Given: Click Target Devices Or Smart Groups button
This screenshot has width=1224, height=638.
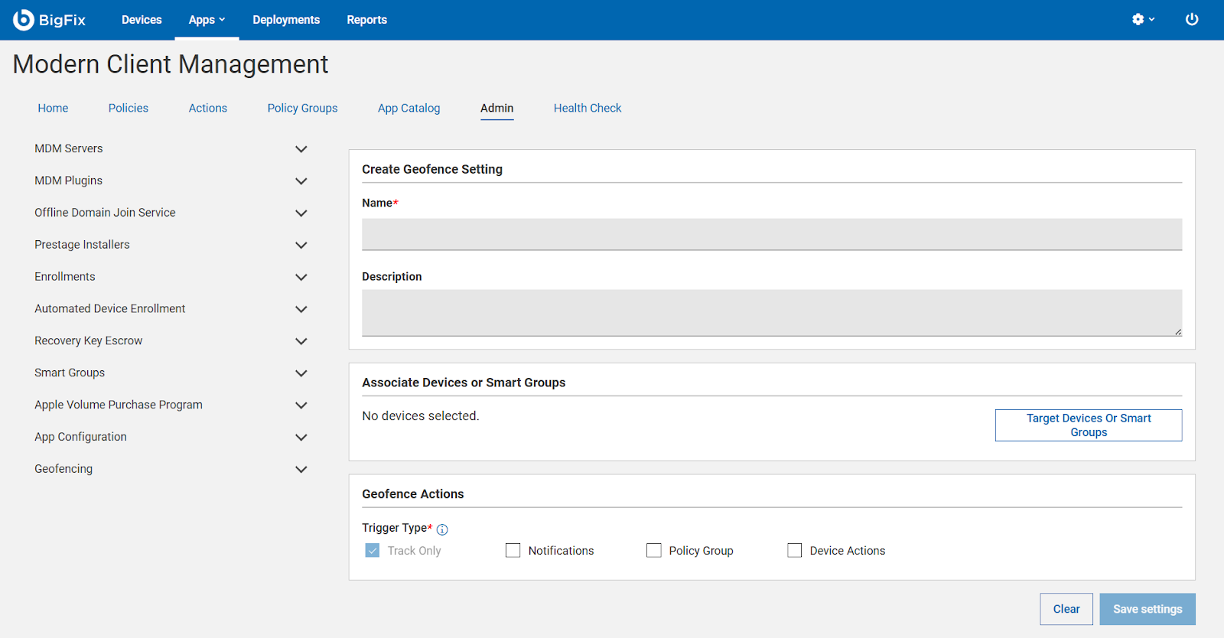Looking at the screenshot, I should [x=1088, y=425].
